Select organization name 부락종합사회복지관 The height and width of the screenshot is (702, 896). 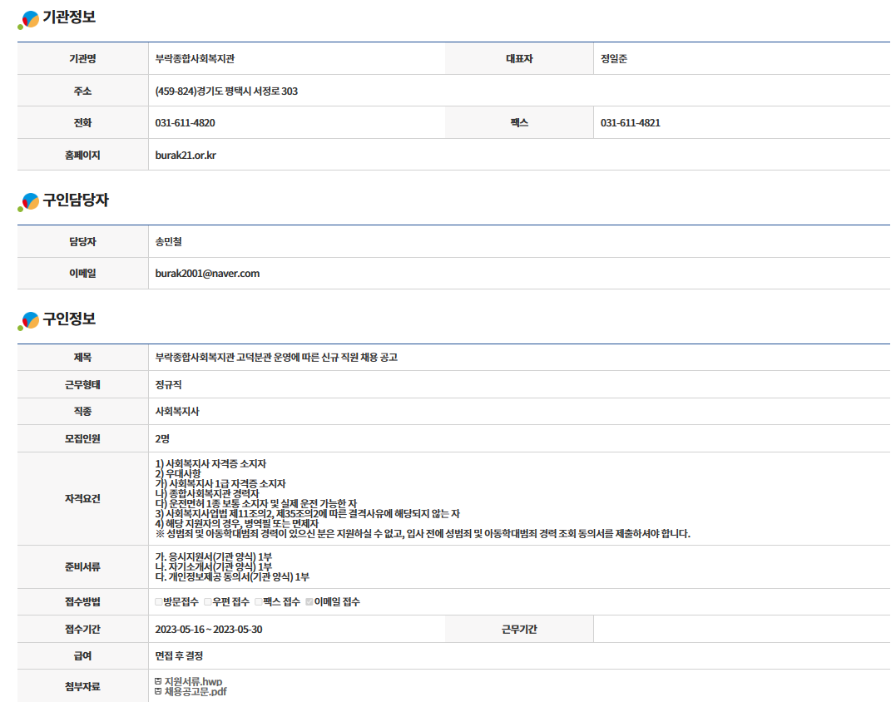pos(195,59)
